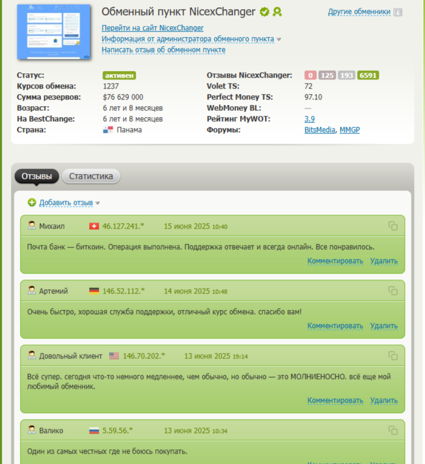This screenshot has height=464, width=425.
Task: Click the IP address 5.59.56.*
Action: coord(118,431)
